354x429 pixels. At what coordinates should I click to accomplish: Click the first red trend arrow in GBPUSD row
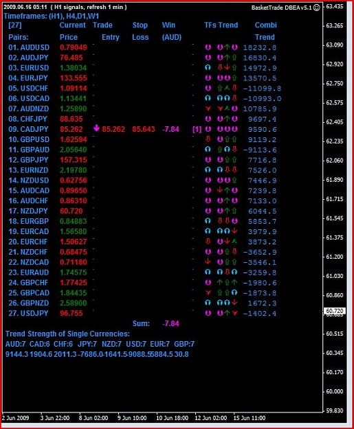click(208, 139)
